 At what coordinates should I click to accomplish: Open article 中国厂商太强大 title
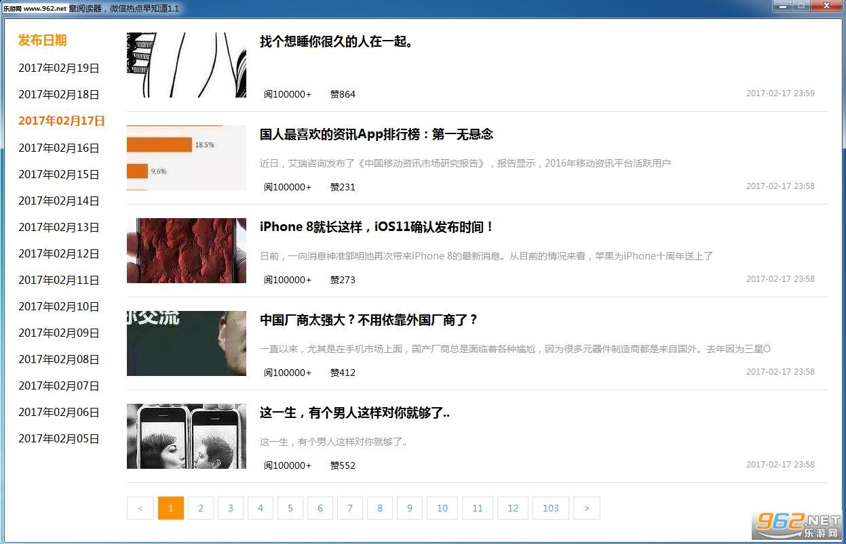point(370,320)
